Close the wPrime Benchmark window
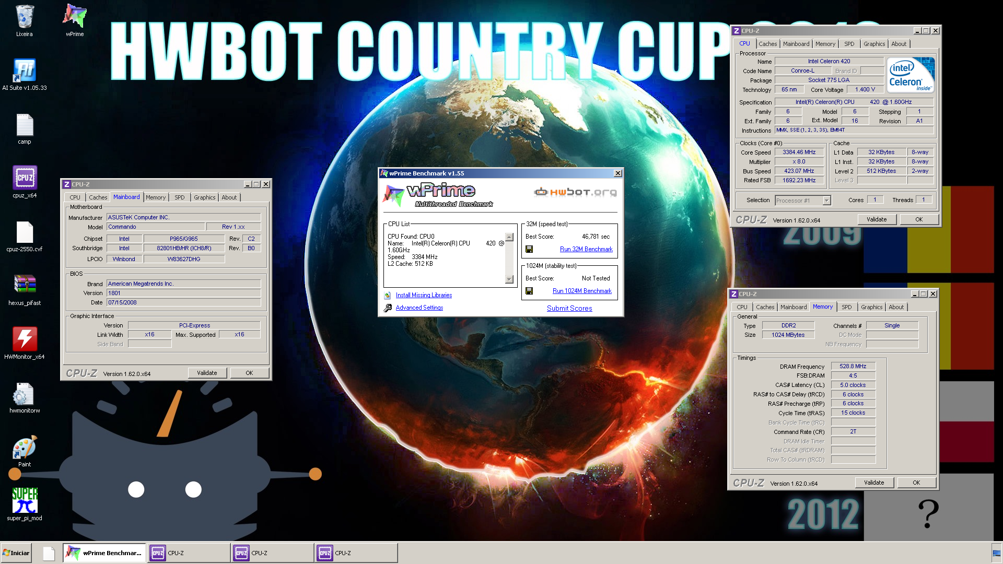The width and height of the screenshot is (1003, 564). pos(618,173)
